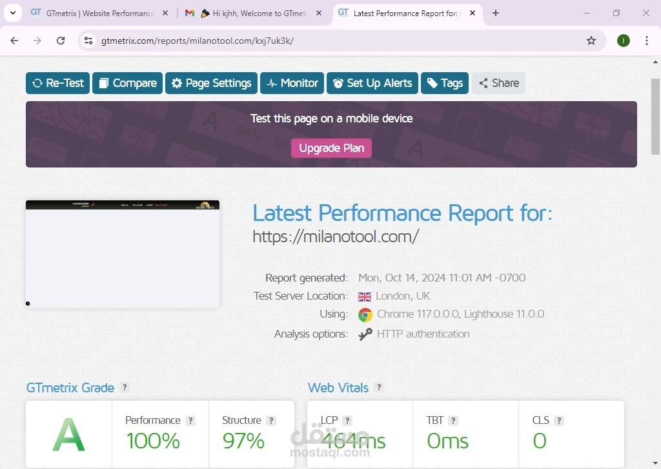Click the page vertical scrollbar thumb

coord(655,117)
